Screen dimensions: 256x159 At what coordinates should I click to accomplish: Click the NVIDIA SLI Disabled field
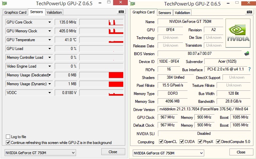[204, 134]
